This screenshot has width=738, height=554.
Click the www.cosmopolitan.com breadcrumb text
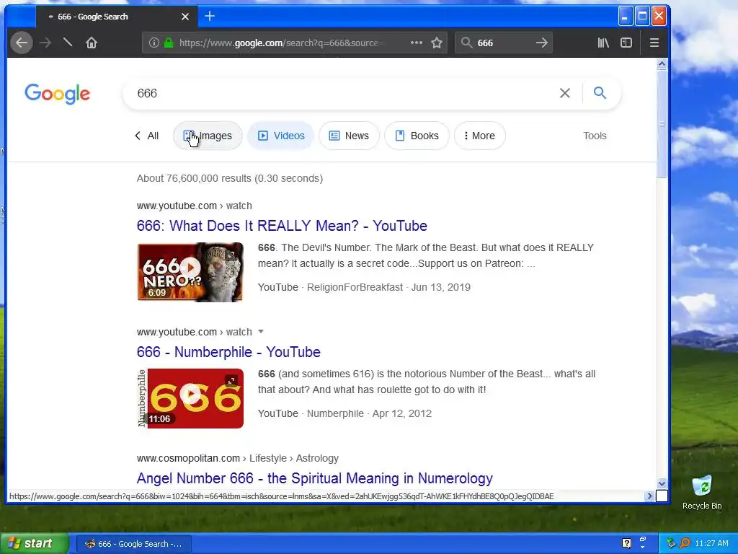(188, 458)
